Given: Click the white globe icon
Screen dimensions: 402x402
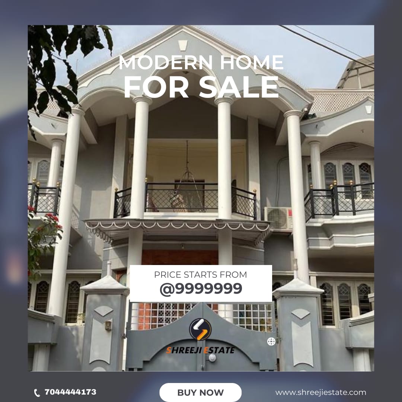Looking at the screenshot, I should [271, 341].
